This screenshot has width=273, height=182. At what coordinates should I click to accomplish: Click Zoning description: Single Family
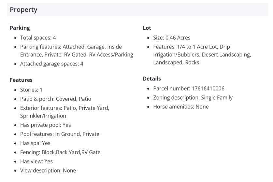click(193, 98)
